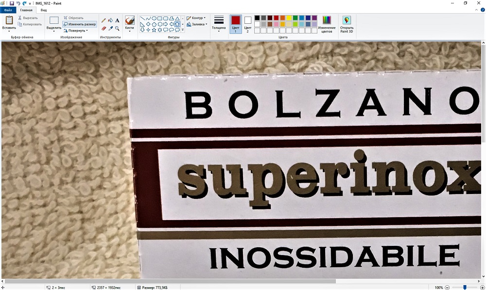Viewport: 486px width, 290px height.
Task: Choose the Down arrow shape
Action: click(142, 30)
